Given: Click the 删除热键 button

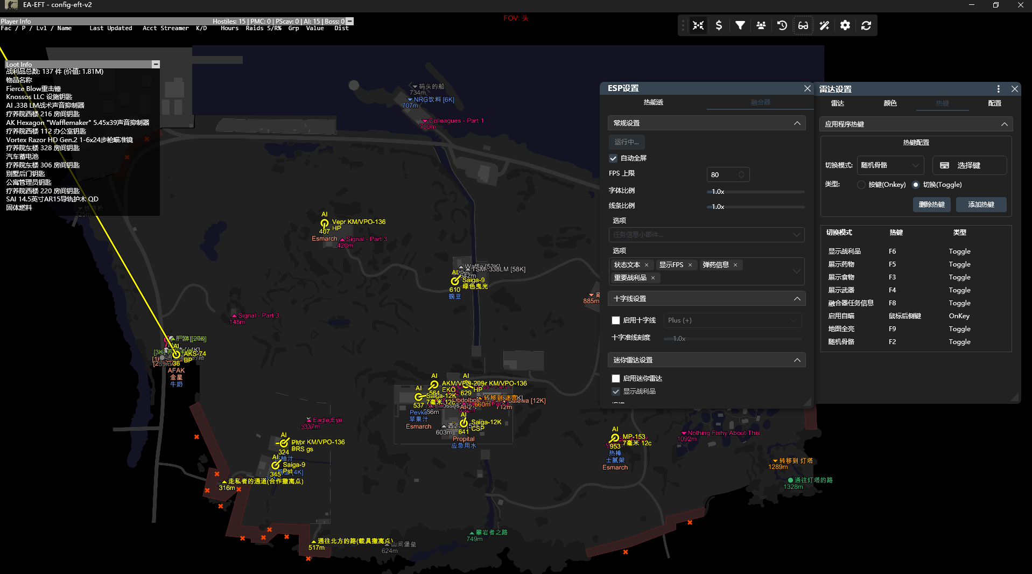Looking at the screenshot, I should [x=931, y=205].
